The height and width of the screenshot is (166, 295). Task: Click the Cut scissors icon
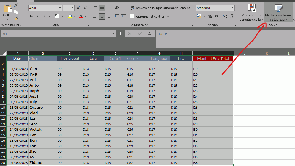tap(16, 6)
